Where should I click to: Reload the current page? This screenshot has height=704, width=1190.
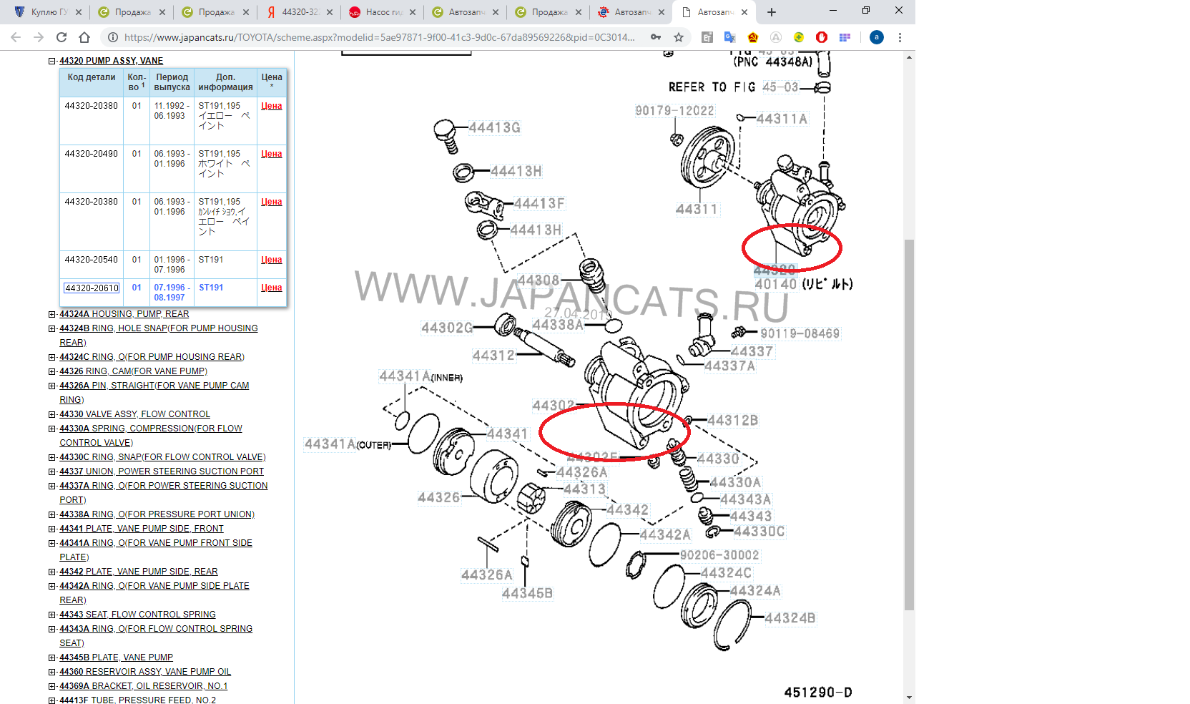62,37
